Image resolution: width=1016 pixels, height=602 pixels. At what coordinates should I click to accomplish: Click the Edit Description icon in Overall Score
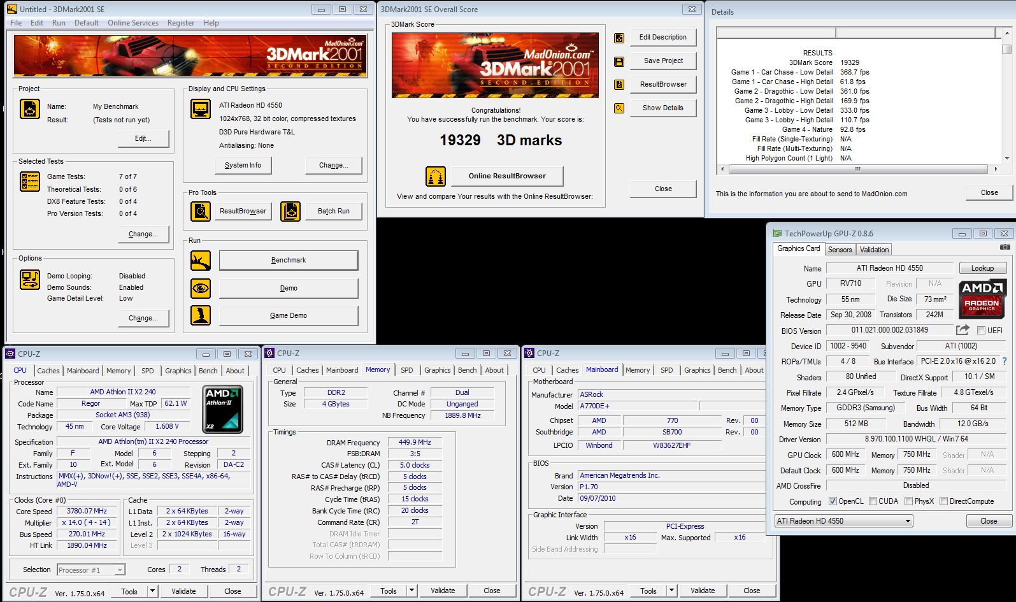click(619, 38)
